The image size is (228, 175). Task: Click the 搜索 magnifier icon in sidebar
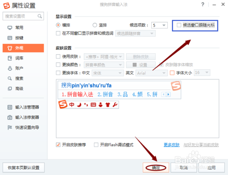click(10, 78)
